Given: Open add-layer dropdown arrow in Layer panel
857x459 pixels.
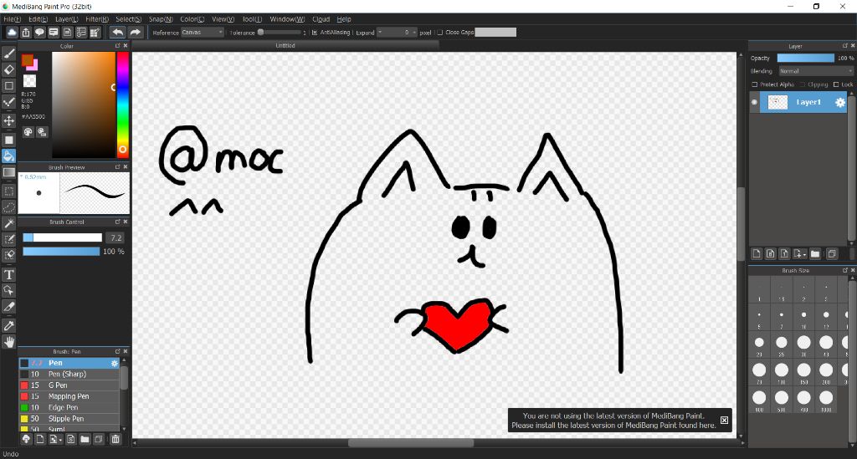Looking at the screenshot, I should tap(804, 255).
